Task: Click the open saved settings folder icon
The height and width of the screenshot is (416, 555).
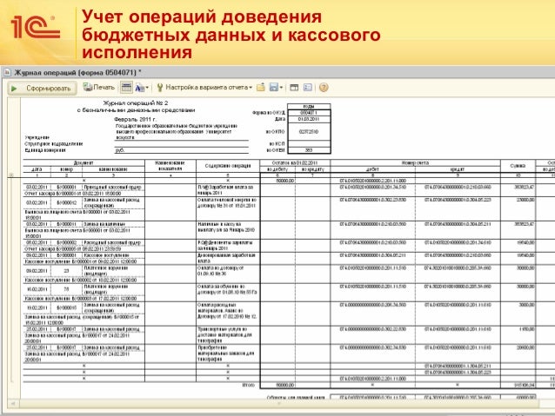Action: (x=261, y=88)
